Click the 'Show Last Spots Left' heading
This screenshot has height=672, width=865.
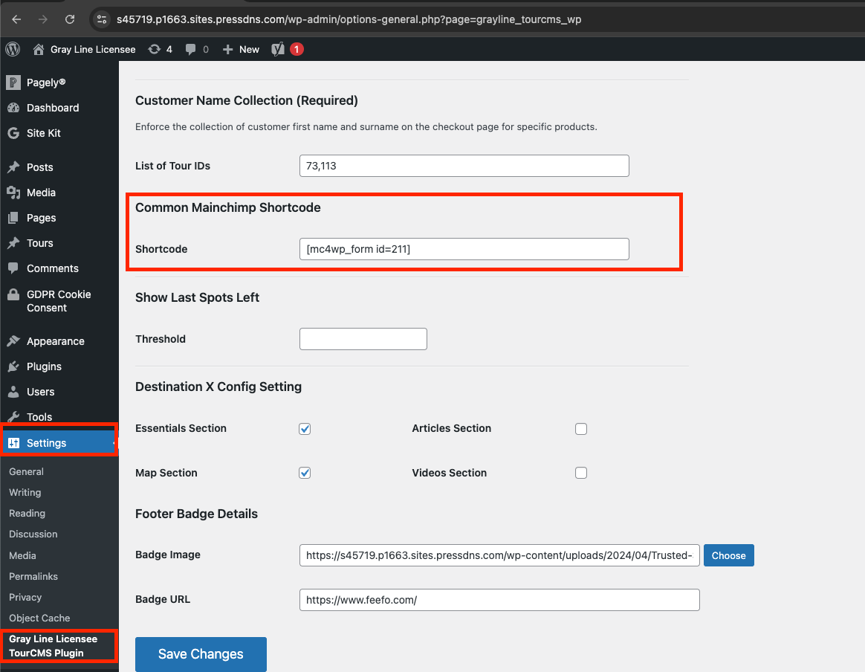pyautogui.click(x=197, y=297)
